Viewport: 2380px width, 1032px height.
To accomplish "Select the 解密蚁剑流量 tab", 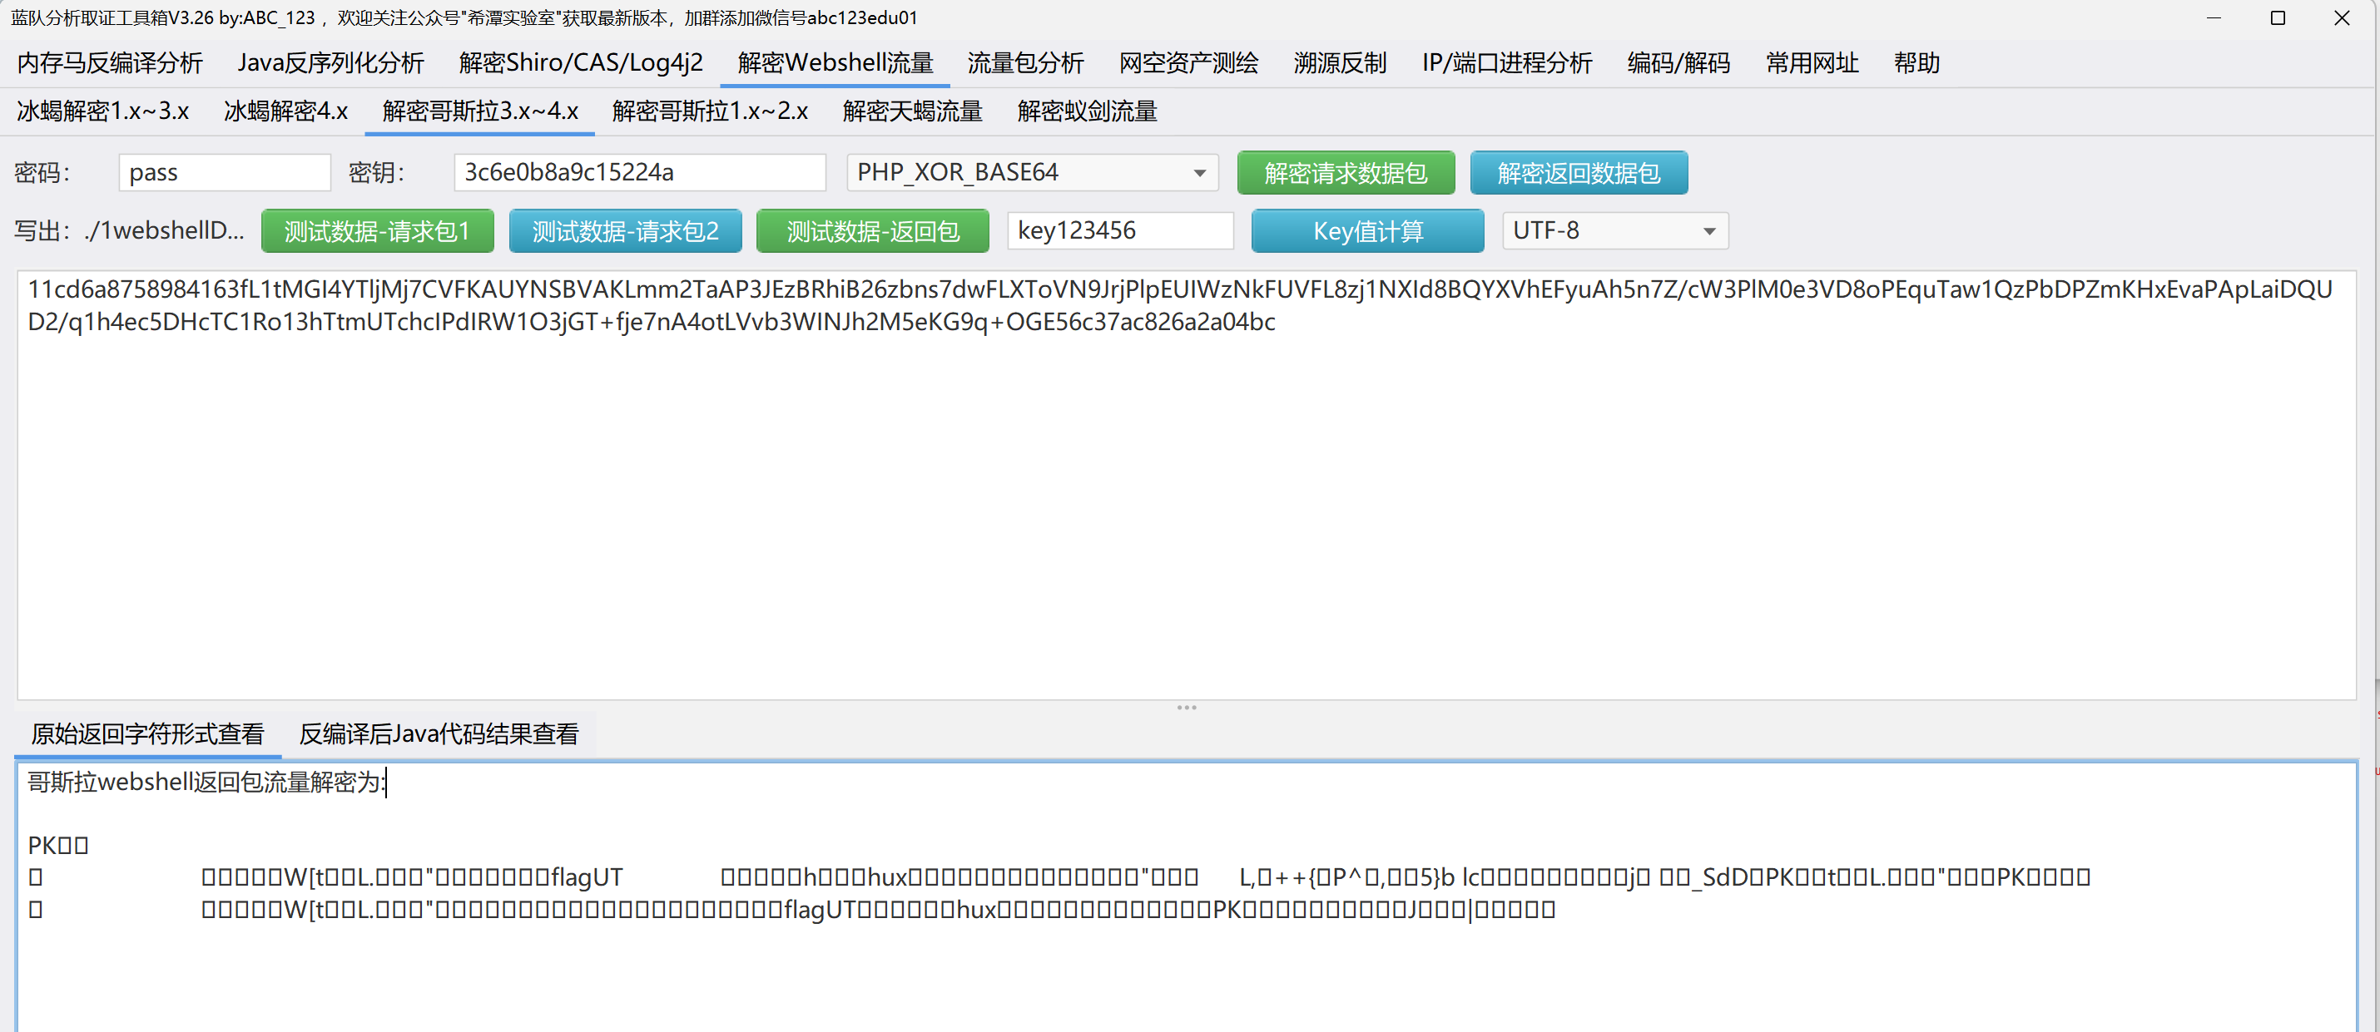I will click(1087, 111).
